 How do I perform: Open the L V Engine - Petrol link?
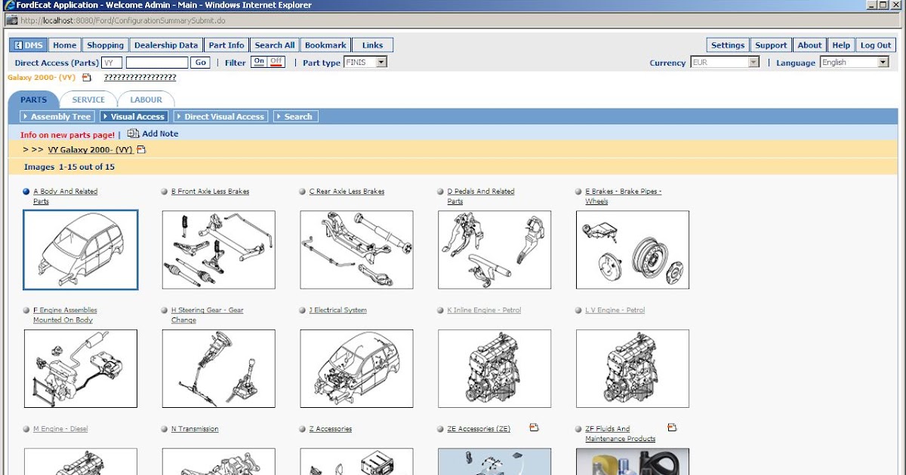pyautogui.click(x=615, y=311)
